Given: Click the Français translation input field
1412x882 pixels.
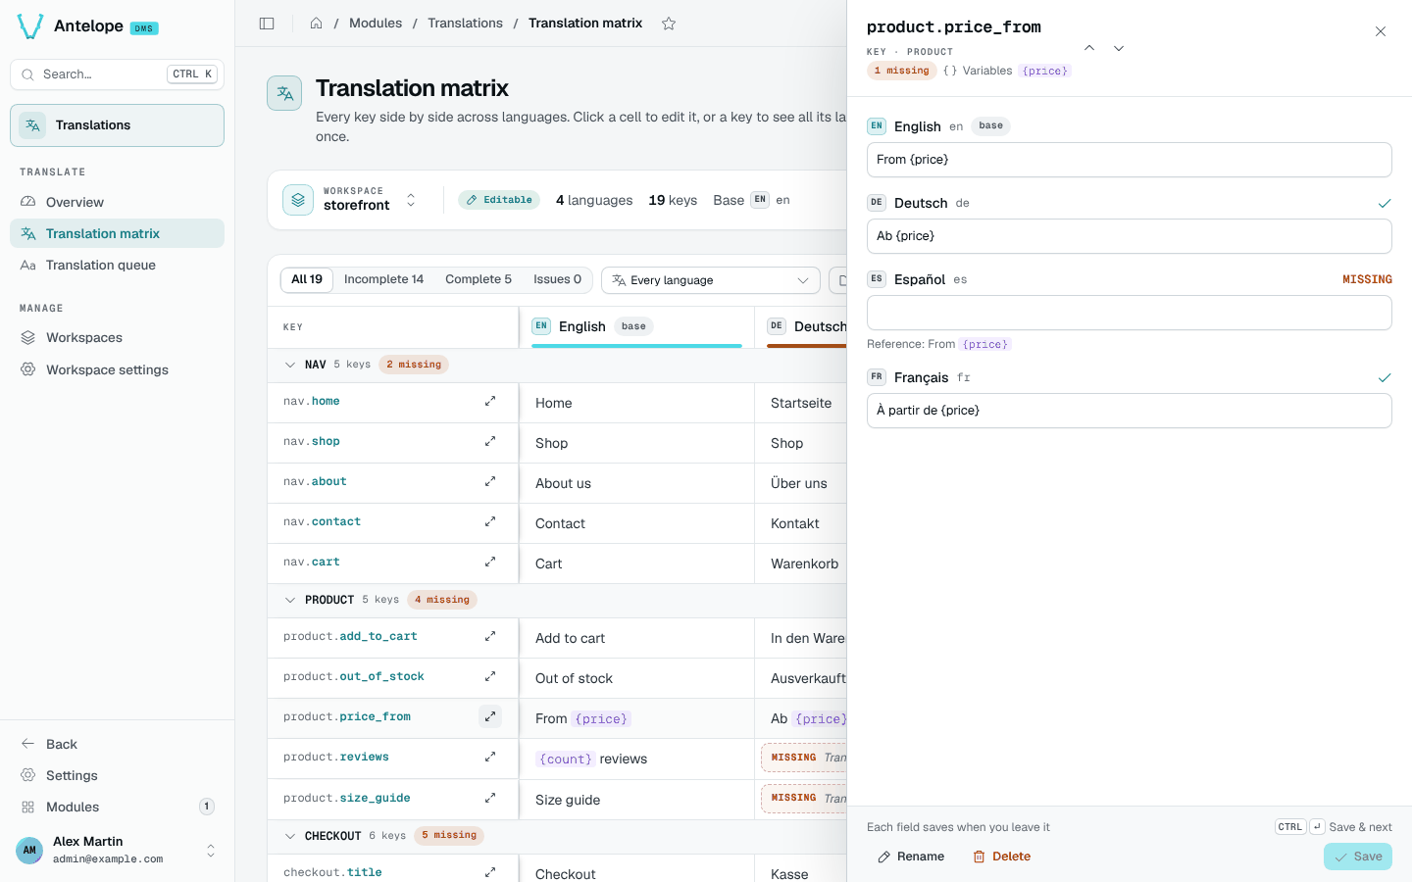Looking at the screenshot, I should [1130, 411].
